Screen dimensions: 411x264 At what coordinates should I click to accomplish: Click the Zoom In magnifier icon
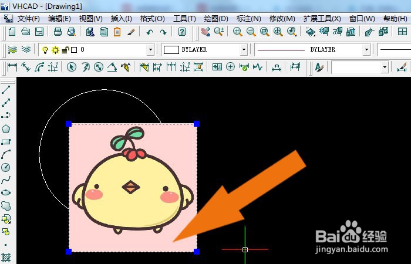point(237,32)
